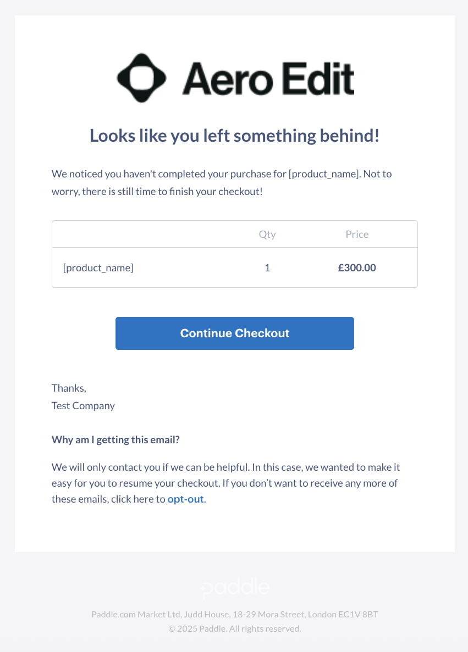Click the Paddle.com Market Ltd address line
468x652 pixels.
235,614
